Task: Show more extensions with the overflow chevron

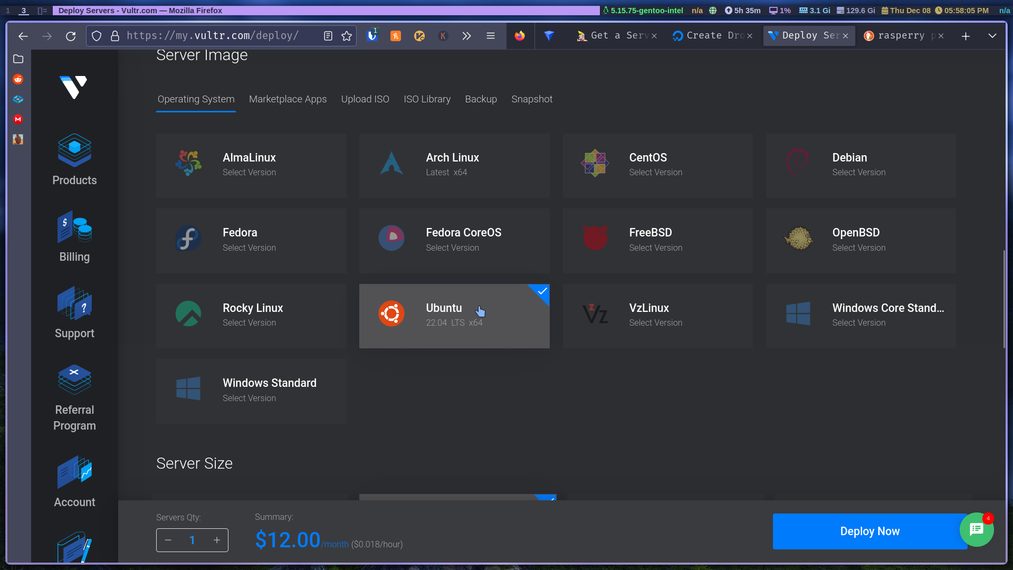Action: click(x=466, y=36)
